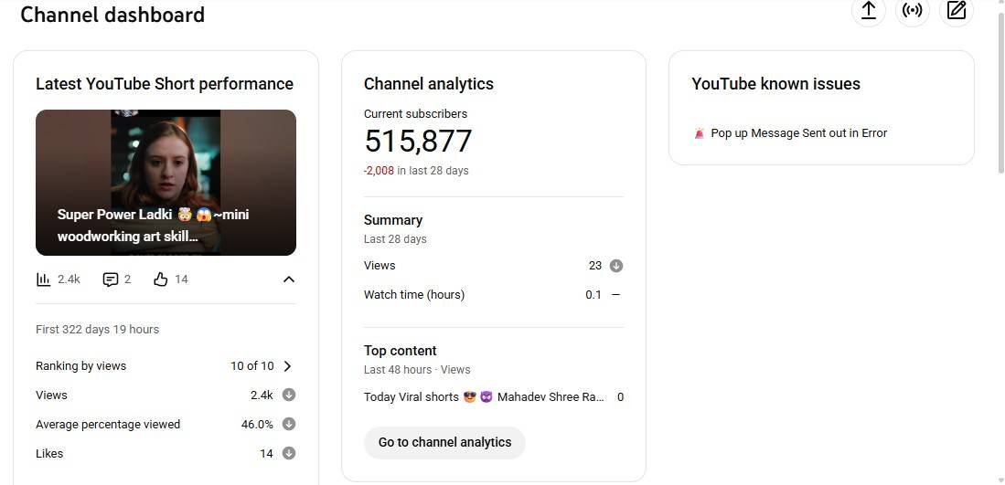Open the Short's comments icon
Viewport: 1005px width, 485px height.
coord(111,279)
